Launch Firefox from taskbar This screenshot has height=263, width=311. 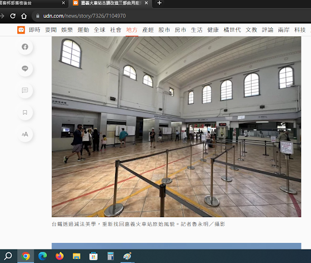(59, 256)
